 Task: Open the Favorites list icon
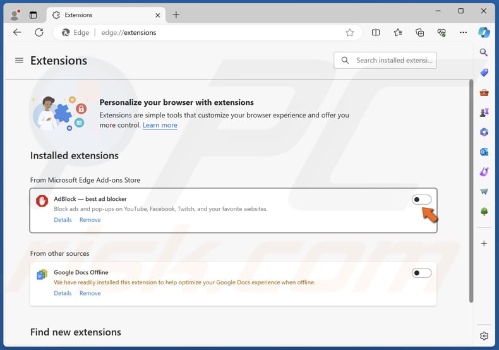(x=398, y=32)
